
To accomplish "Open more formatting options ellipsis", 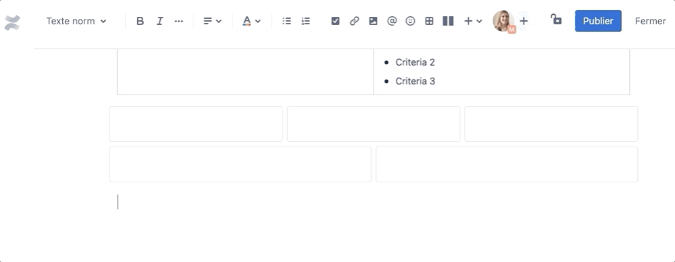I will [178, 21].
